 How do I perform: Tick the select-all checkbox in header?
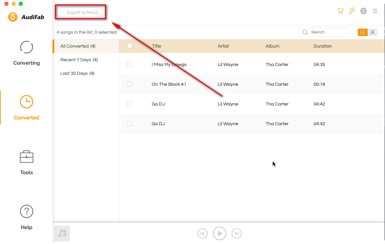(129, 46)
